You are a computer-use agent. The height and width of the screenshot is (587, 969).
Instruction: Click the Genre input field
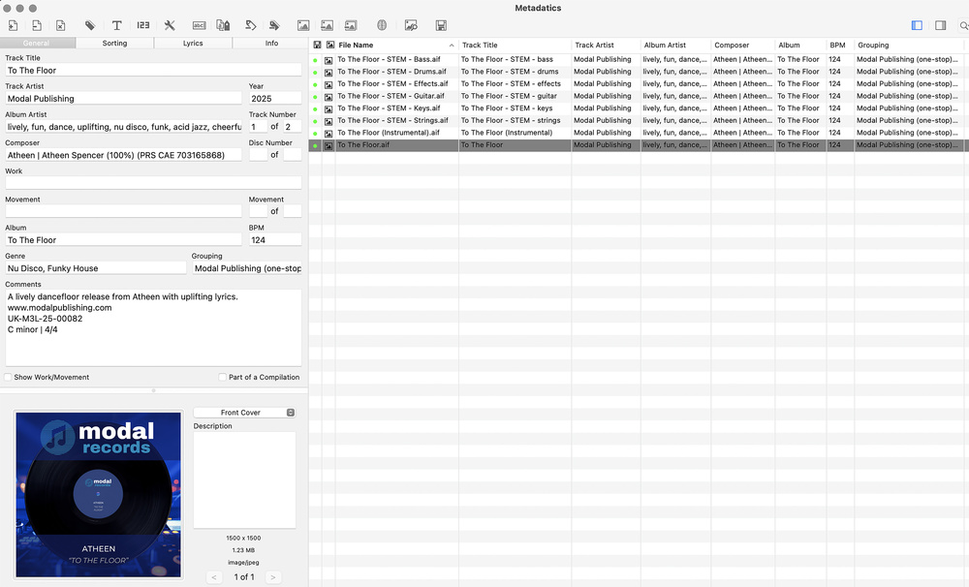[95, 268]
